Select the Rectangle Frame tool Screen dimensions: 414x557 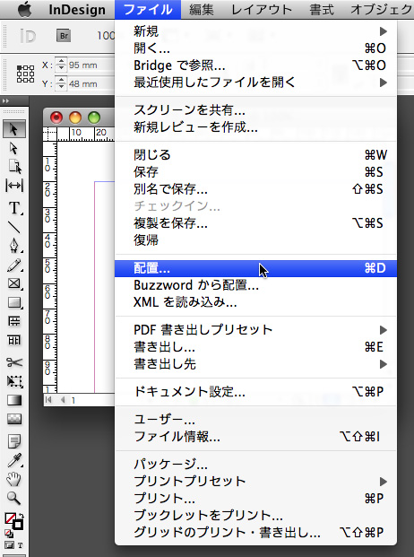click(x=14, y=283)
